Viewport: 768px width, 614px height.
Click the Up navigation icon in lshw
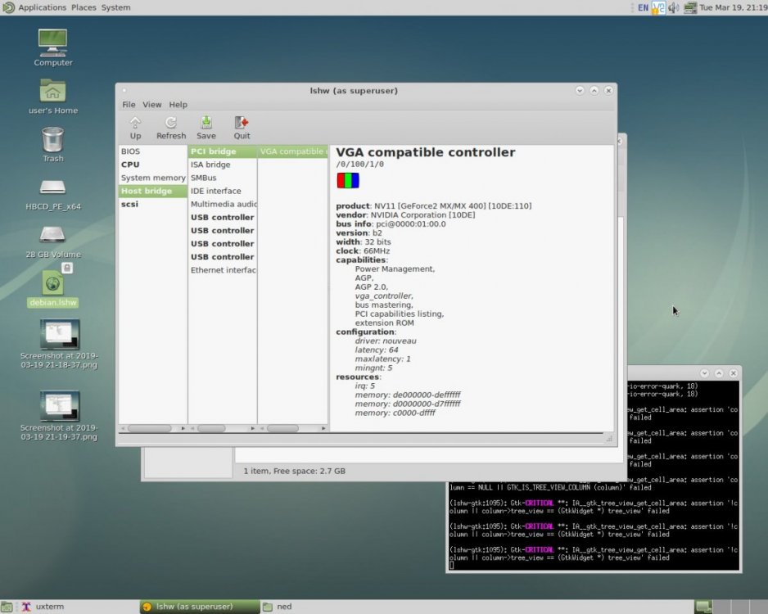click(135, 127)
